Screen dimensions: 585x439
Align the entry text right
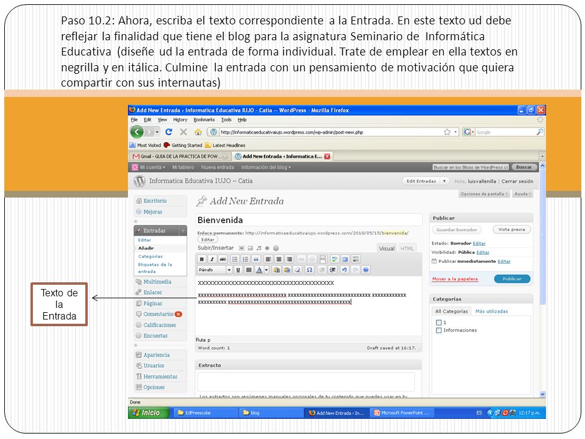(289, 259)
